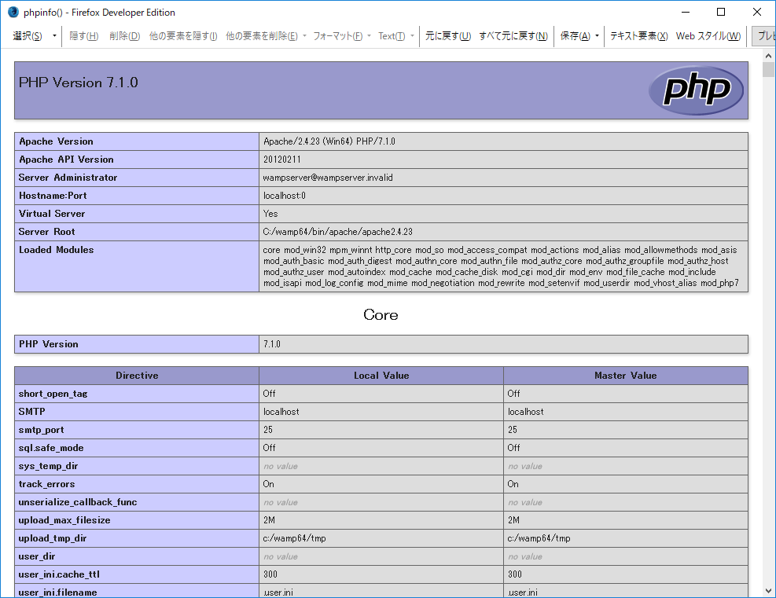
Task: Click the 保存(A) save button
Action: (576, 36)
